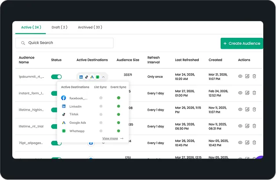
Task: View the 1pdsummit_rt audience via eye icon
Action: click(x=240, y=76)
